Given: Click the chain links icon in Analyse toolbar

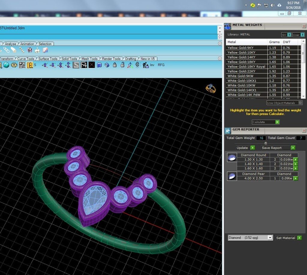Looking at the screenshot, I should click(x=6, y=50).
